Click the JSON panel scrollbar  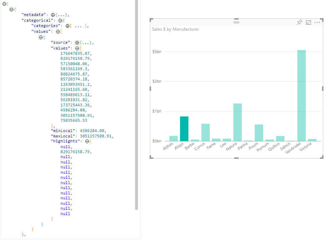click(x=136, y=107)
